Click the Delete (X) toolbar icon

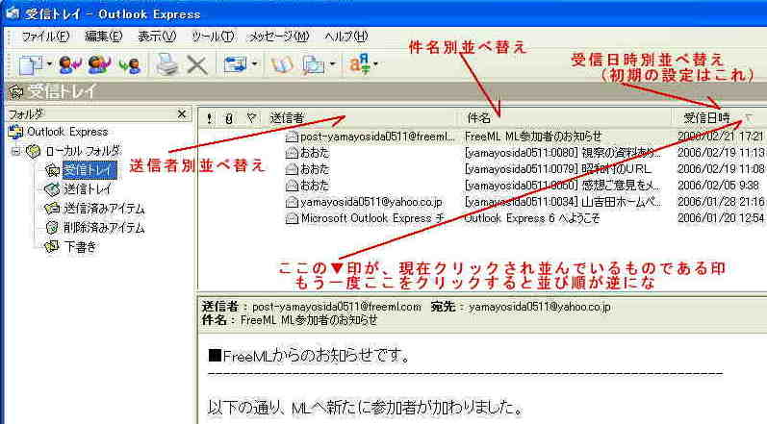197,64
